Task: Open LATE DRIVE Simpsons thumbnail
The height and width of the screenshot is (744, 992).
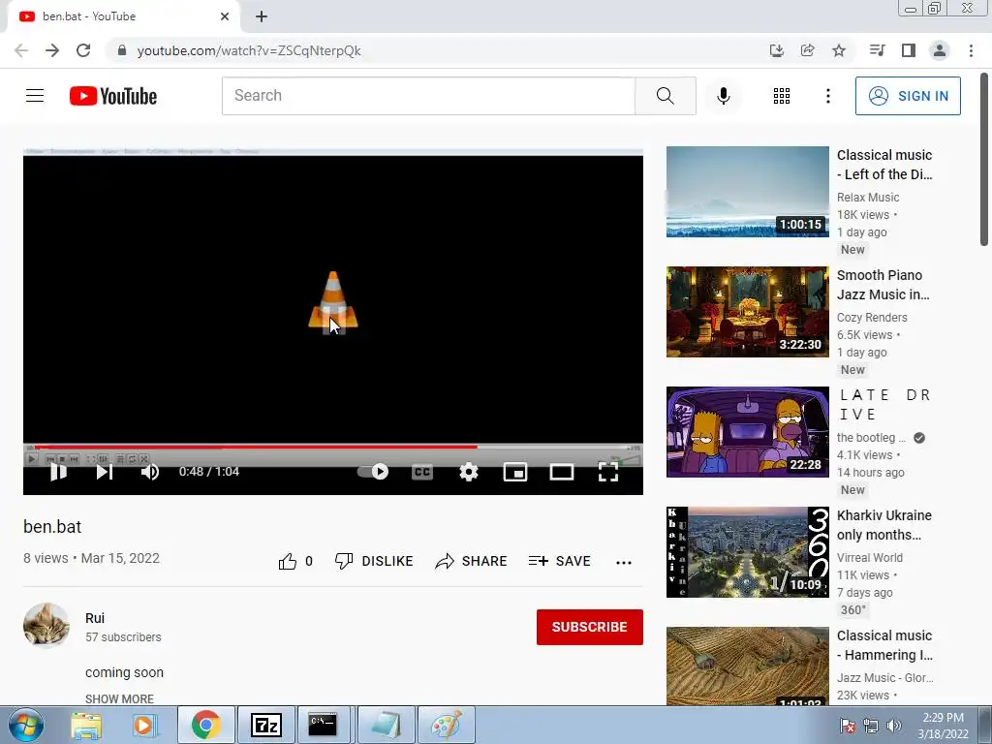Action: coord(747,432)
